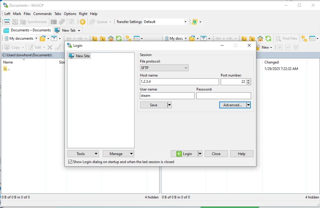Click the globe synchronize icon in toolbar

[x=194, y=22]
